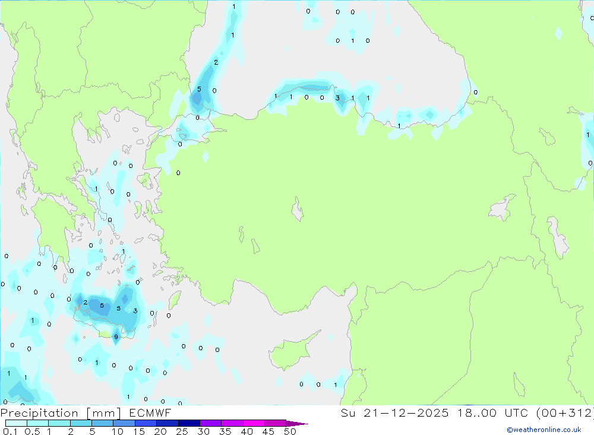Click the 30–35 mm violet legend swatch
Screen dimensions: 594x435
(x=210, y=423)
